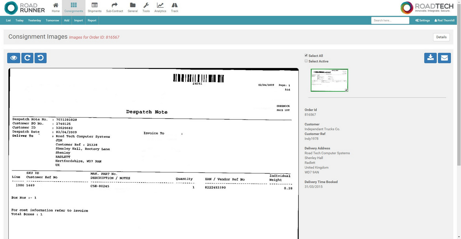
Task: Open the Rod Thornhill user menu
Action: click(444, 20)
